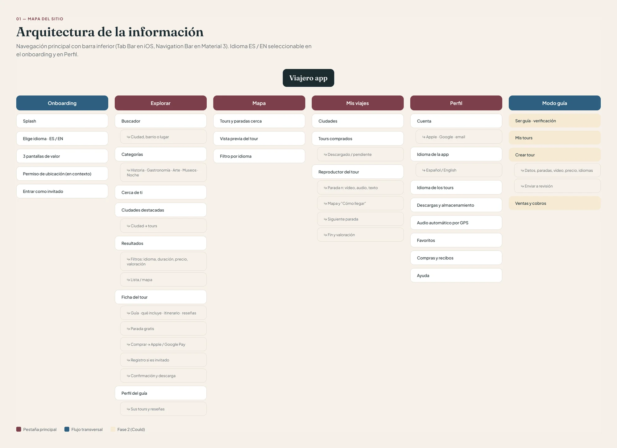
Task: Click the 'Ser guía · verificación' card
Action: [x=555, y=121]
